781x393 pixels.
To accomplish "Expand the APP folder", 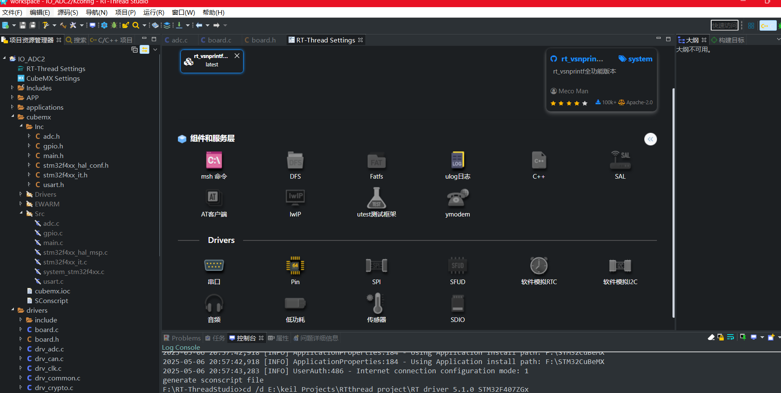I will [12, 98].
